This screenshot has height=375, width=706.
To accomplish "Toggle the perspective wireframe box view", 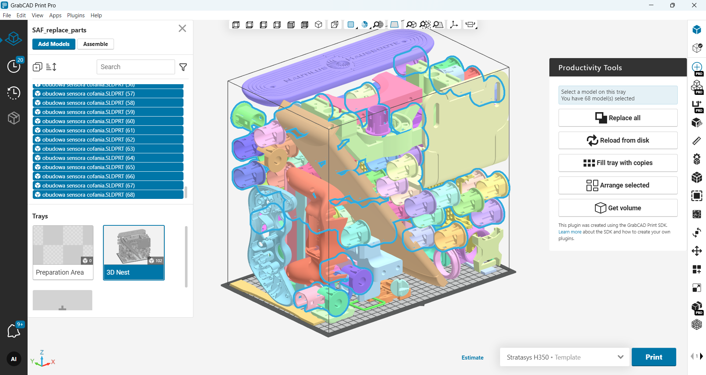I will point(335,25).
